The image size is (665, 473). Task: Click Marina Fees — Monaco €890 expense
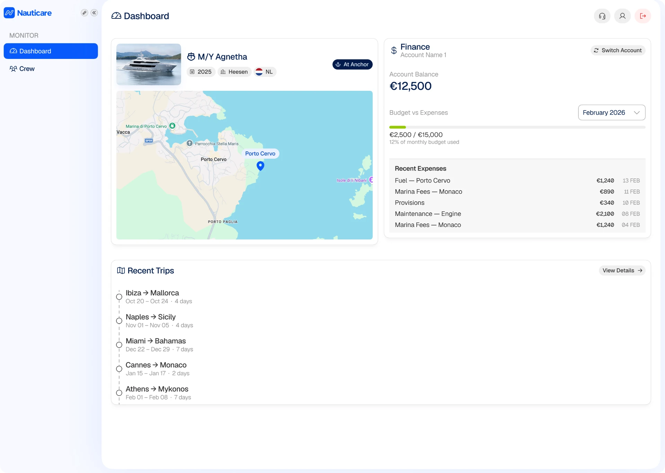pyautogui.click(x=517, y=192)
